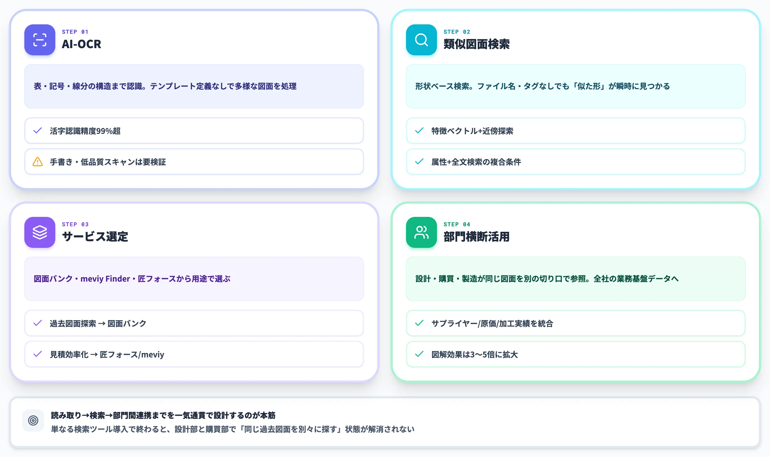
Task: Select the STEP 01 label
Action: [75, 32]
